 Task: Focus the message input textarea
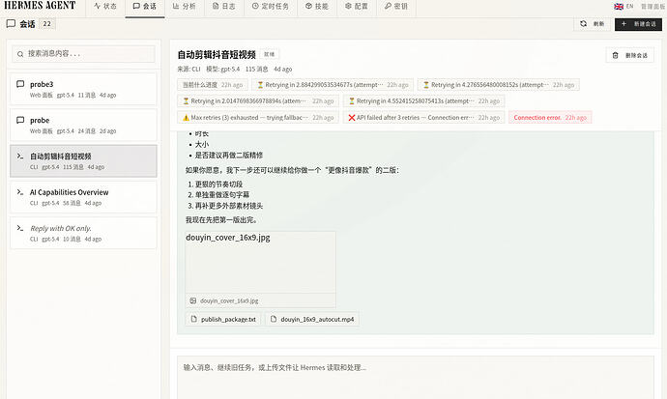tap(415, 378)
